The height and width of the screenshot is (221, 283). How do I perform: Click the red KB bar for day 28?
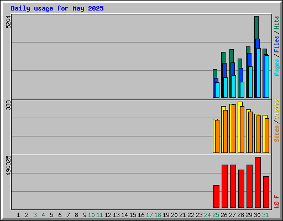pyautogui.click(x=241, y=189)
